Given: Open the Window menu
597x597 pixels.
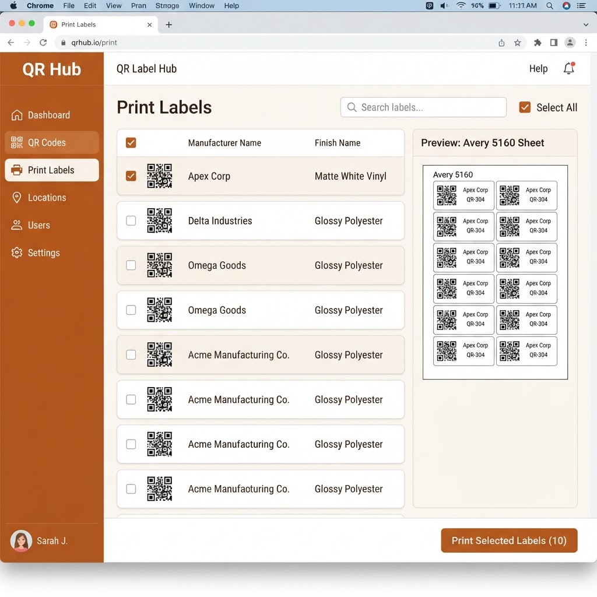Looking at the screenshot, I should [201, 6].
